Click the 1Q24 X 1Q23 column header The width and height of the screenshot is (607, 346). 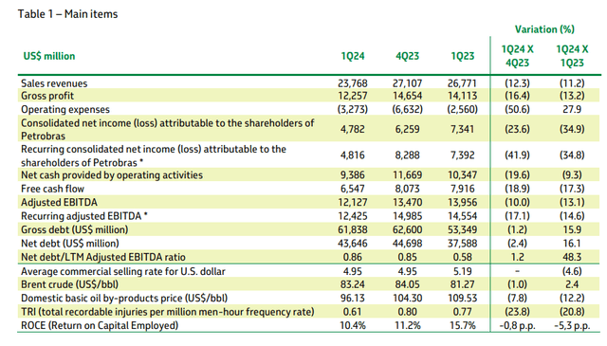pyautogui.click(x=572, y=56)
